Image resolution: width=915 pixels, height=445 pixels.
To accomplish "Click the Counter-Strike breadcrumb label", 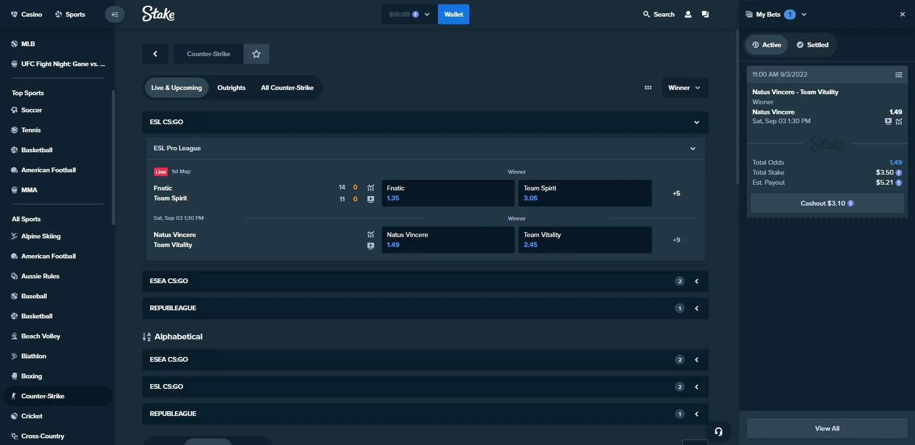I will [209, 54].
